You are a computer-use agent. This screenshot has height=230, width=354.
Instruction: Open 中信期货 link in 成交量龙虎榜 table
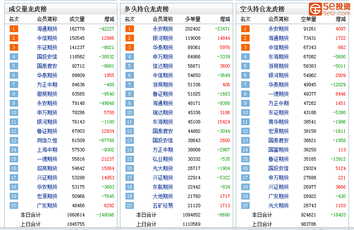pyautogui.click(x=47, y=38)
